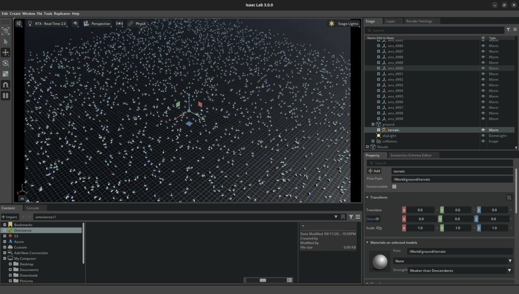Adjust the Content thumbnail size slider
Image resolution: width=519 pixels, height=294 pixels.
(x=263, y=280)
